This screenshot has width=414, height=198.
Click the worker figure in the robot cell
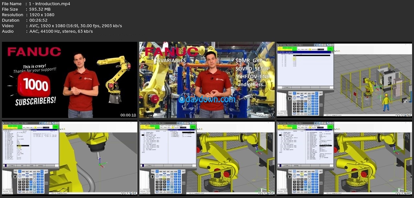tap(385, 103)
